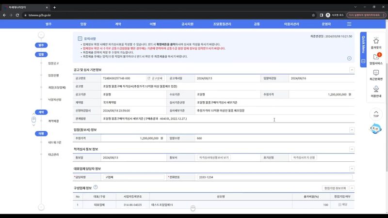Focus the 전화번호 input field

275,177
